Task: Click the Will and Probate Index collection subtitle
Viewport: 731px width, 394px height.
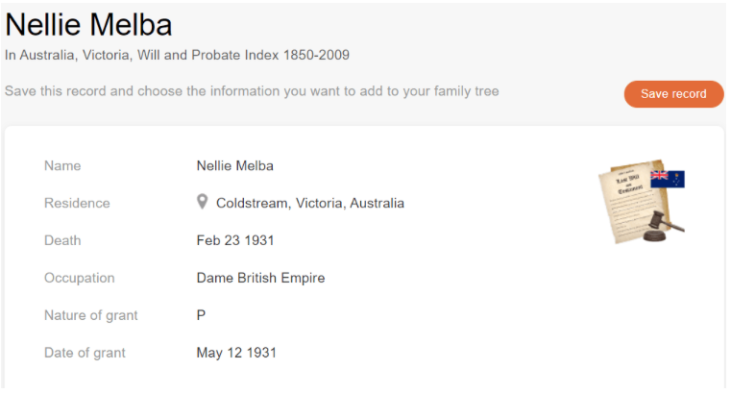Action: tap(177, 55)
